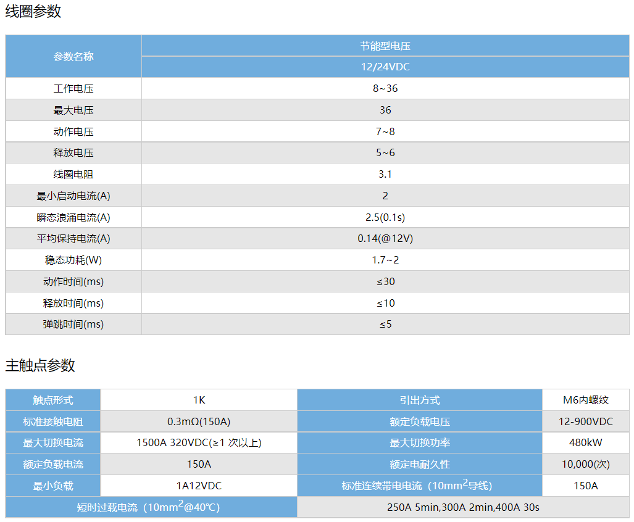634x522 pixels.
Task: Click the 线圈参数 section heading
Action: (33, 12)
